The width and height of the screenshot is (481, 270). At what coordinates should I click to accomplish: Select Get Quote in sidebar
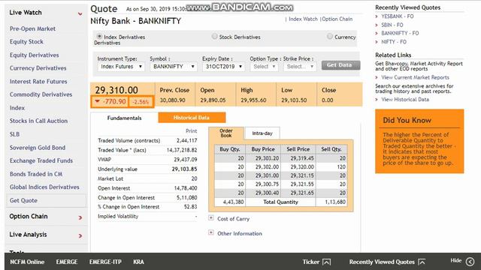pyautogui.click(x=46, y=200)
